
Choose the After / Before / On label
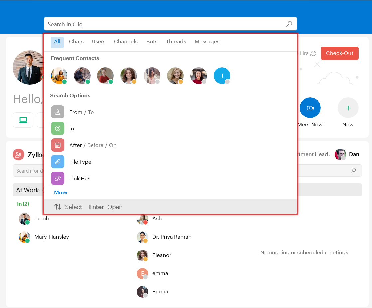[x=93, y=145]
